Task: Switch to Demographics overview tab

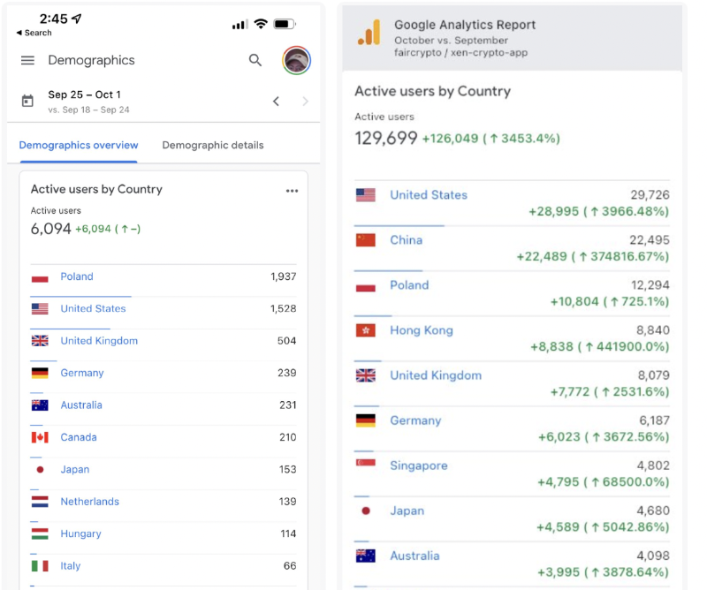Action: [79, 145]
